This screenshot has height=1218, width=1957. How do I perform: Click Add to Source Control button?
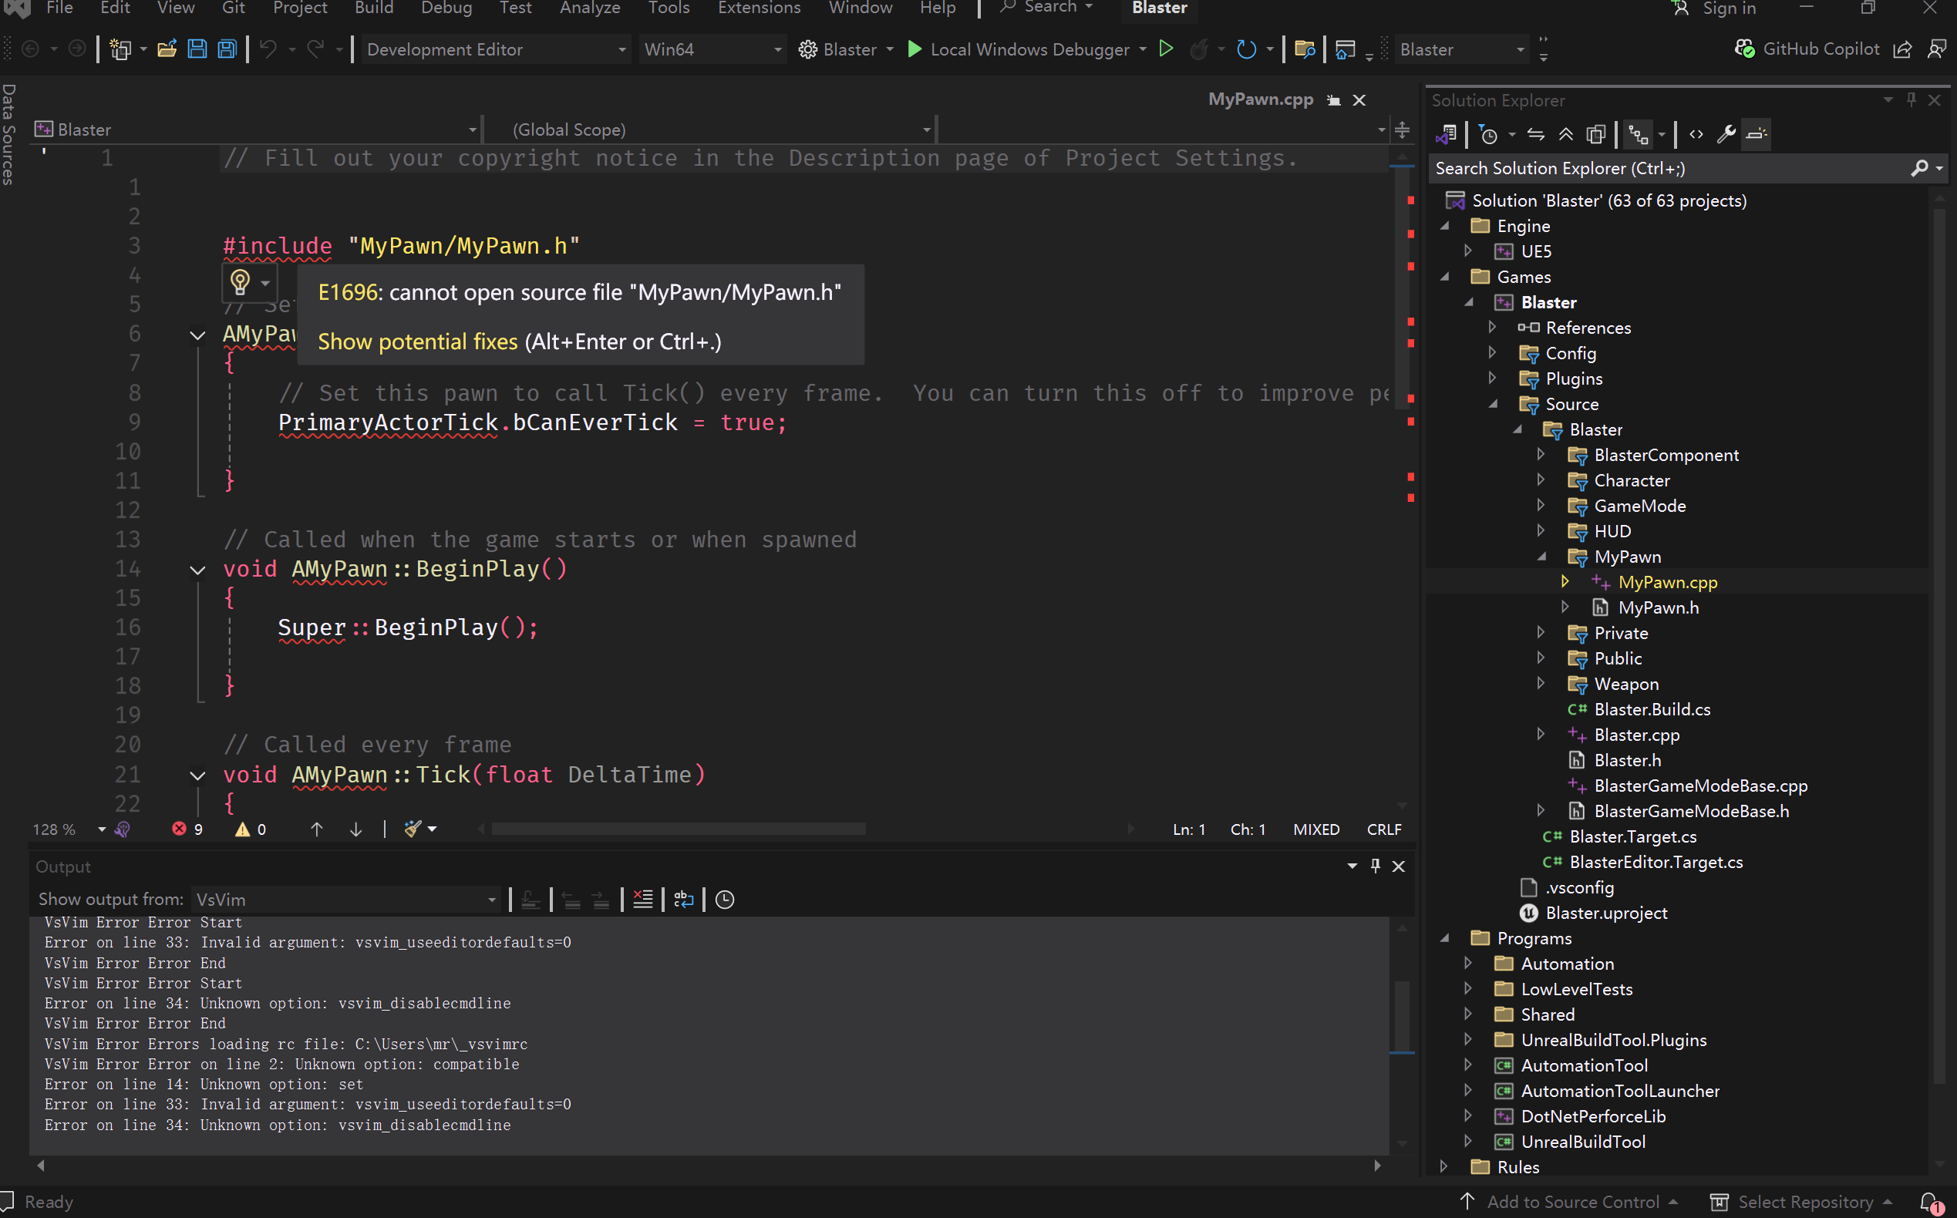1572,1202
